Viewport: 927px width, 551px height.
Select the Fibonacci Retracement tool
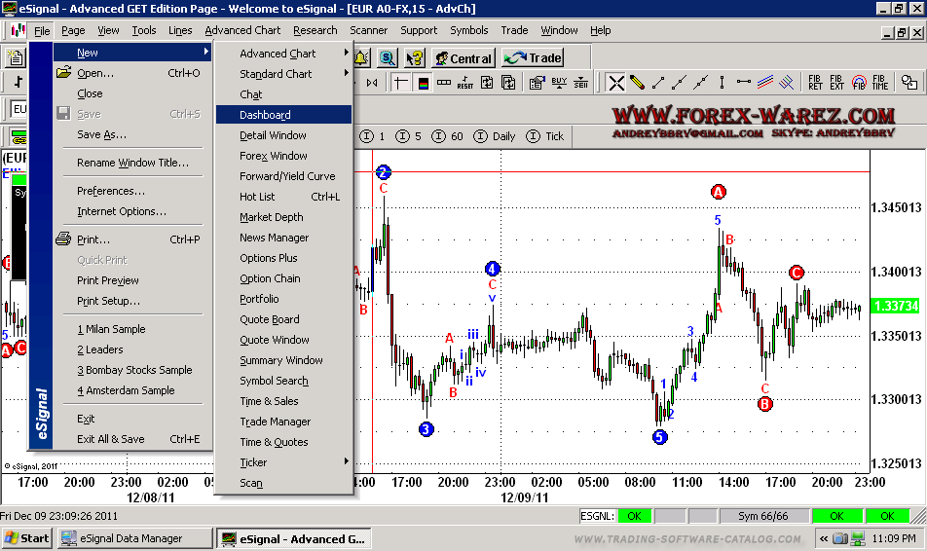[815, 83]
